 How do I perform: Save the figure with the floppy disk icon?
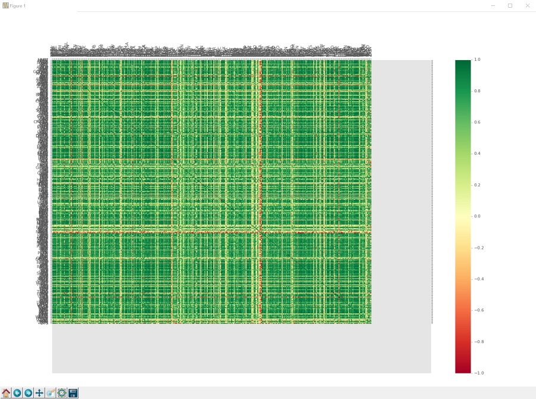[x=73, y=392]
